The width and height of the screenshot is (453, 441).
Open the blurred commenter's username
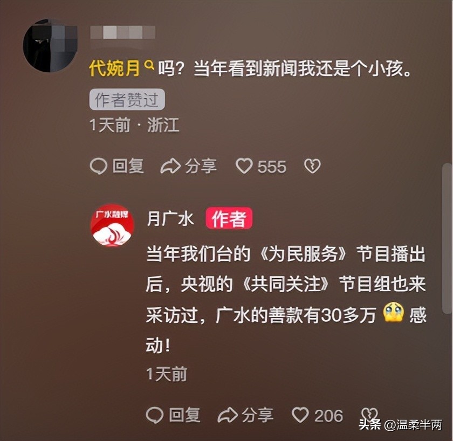(x=123, y=32)
